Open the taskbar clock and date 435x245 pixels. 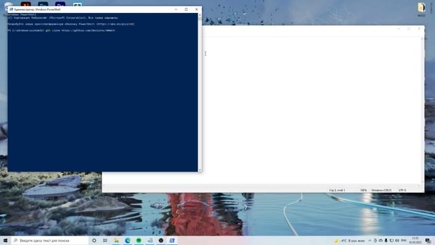tap(415, 240)
